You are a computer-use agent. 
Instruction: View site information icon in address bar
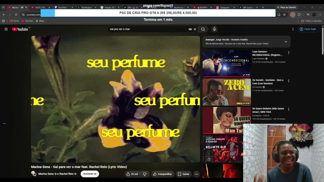coord(23,15)
